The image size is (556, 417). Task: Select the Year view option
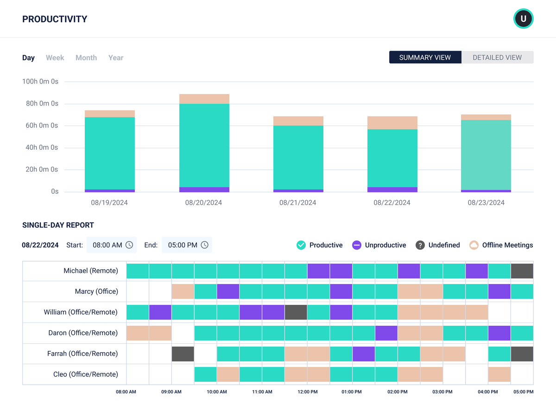coord(115,57)
